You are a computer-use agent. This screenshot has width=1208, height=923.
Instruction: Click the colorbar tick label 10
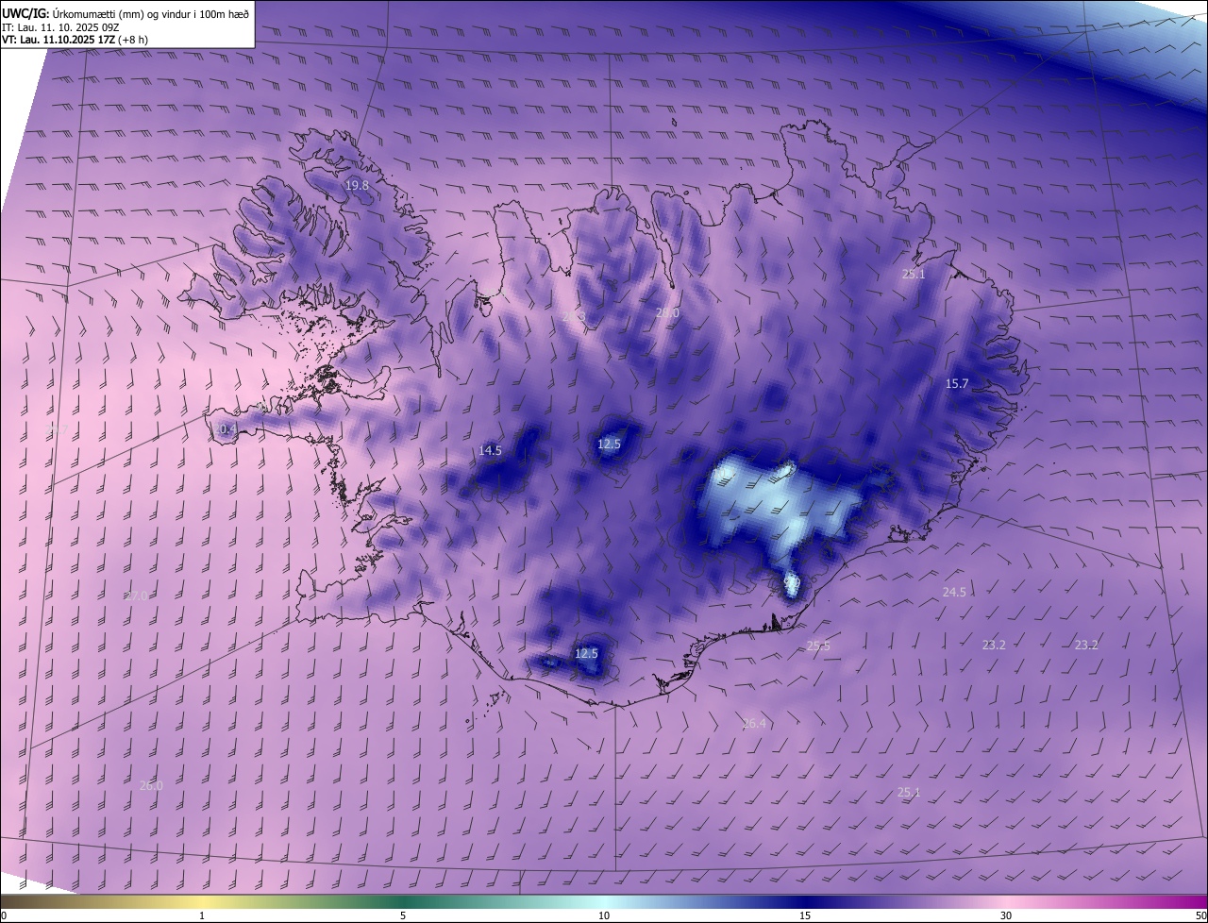(x=604, y=915)
